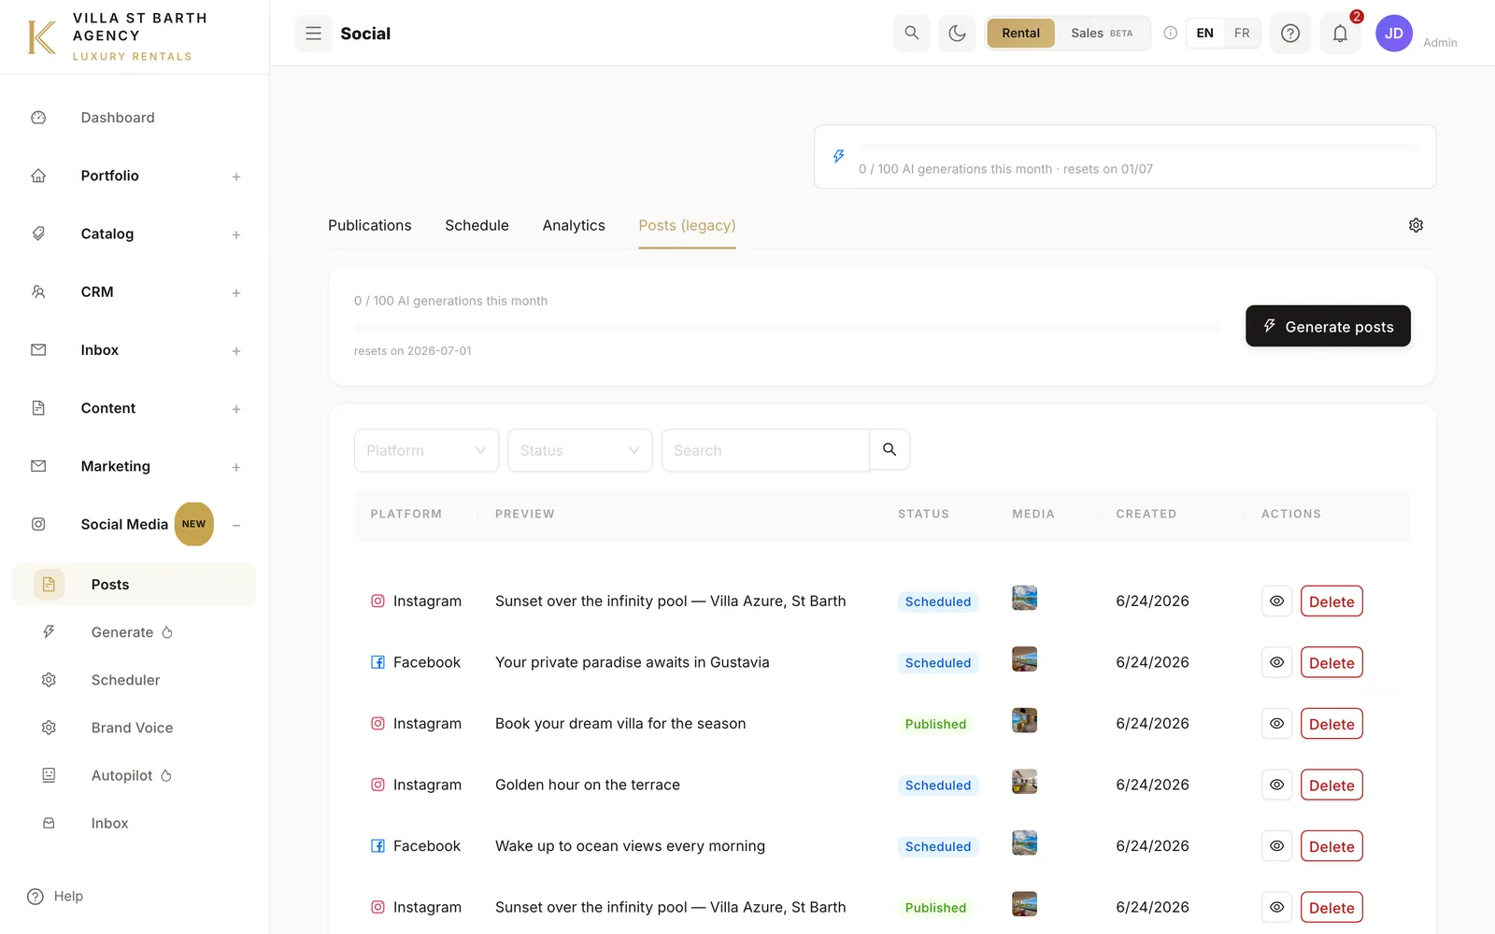
Task: View the Sunset over the infinity pool Scheduled post
Action: pos(1276,601)
